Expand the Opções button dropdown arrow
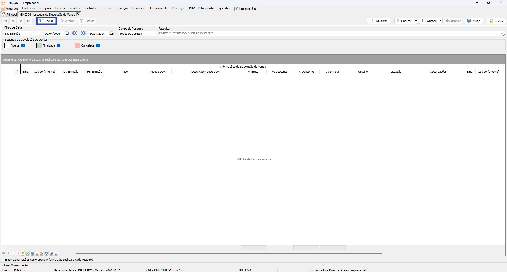Screen dimensions: 507x272 (x=440, y=21)
